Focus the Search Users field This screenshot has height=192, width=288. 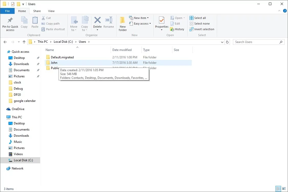click(x=259, y=42)
